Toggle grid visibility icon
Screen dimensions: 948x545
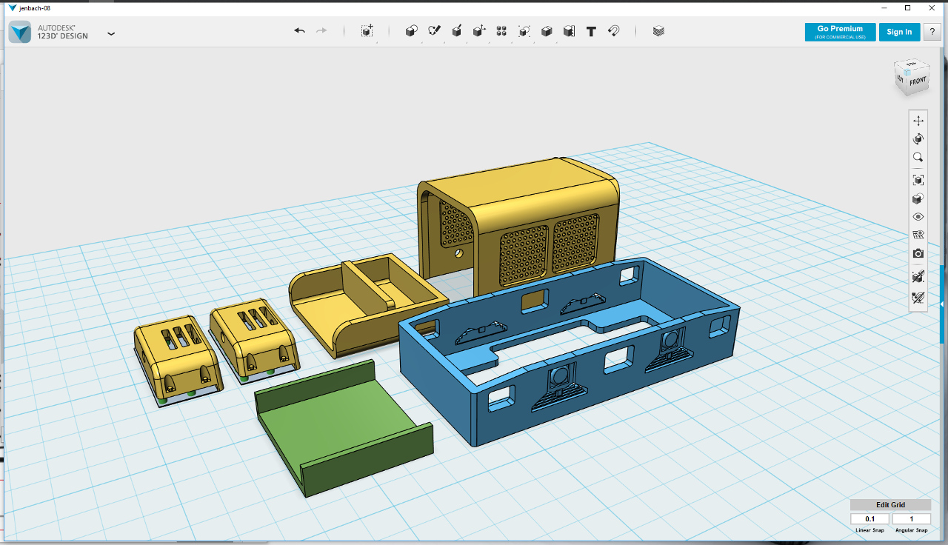click(x=918, y=235)
